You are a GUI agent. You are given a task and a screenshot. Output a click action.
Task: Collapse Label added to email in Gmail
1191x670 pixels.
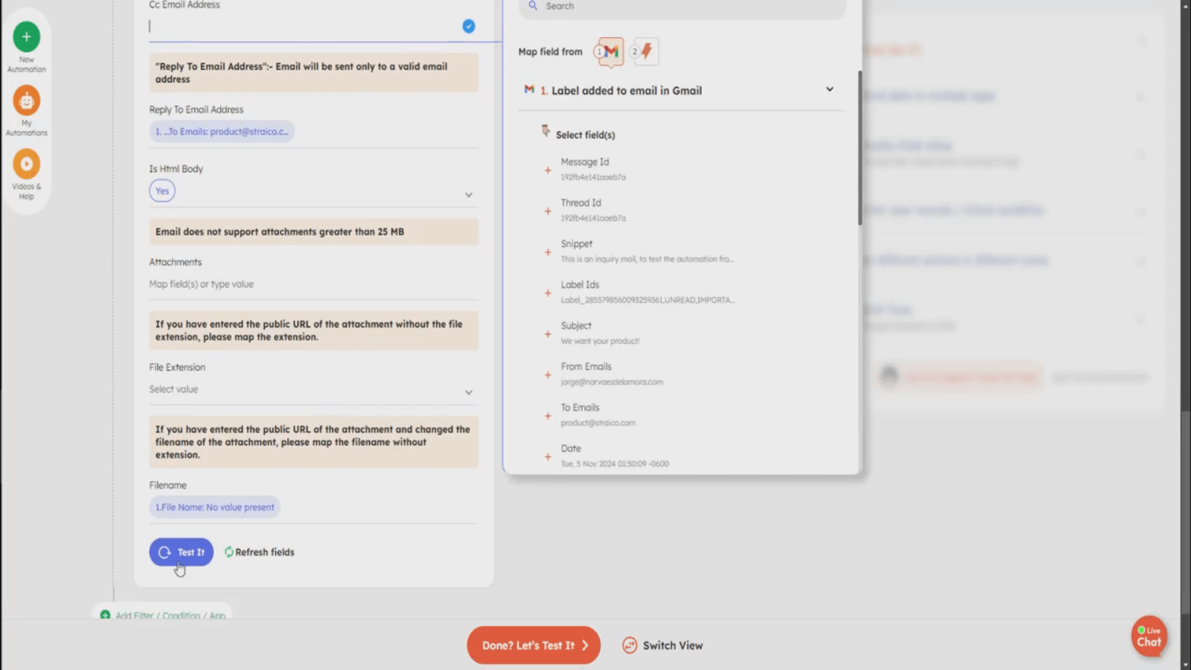(829, 90)
